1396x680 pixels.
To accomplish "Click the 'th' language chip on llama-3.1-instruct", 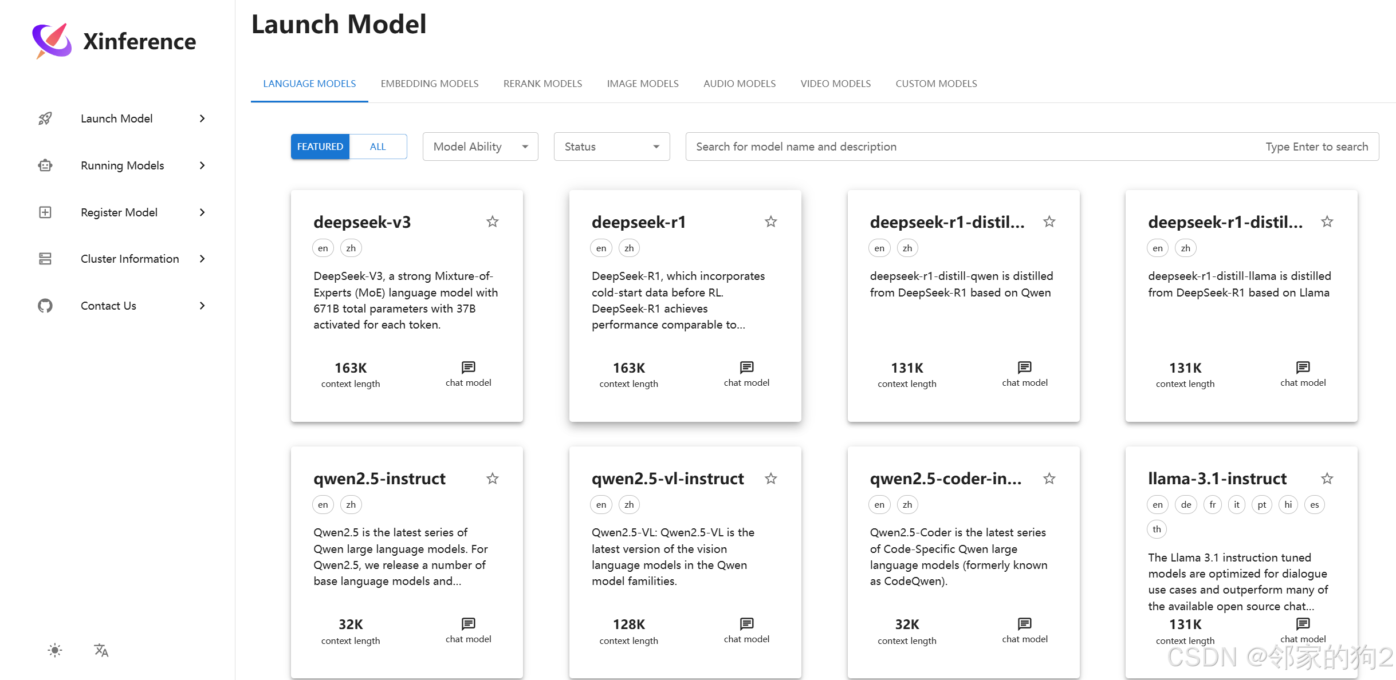I will 1157,529.
